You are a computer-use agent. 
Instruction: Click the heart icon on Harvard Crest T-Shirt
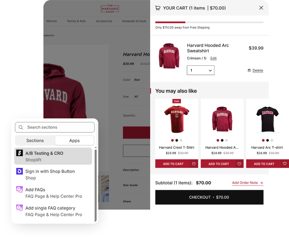[194, 164]
